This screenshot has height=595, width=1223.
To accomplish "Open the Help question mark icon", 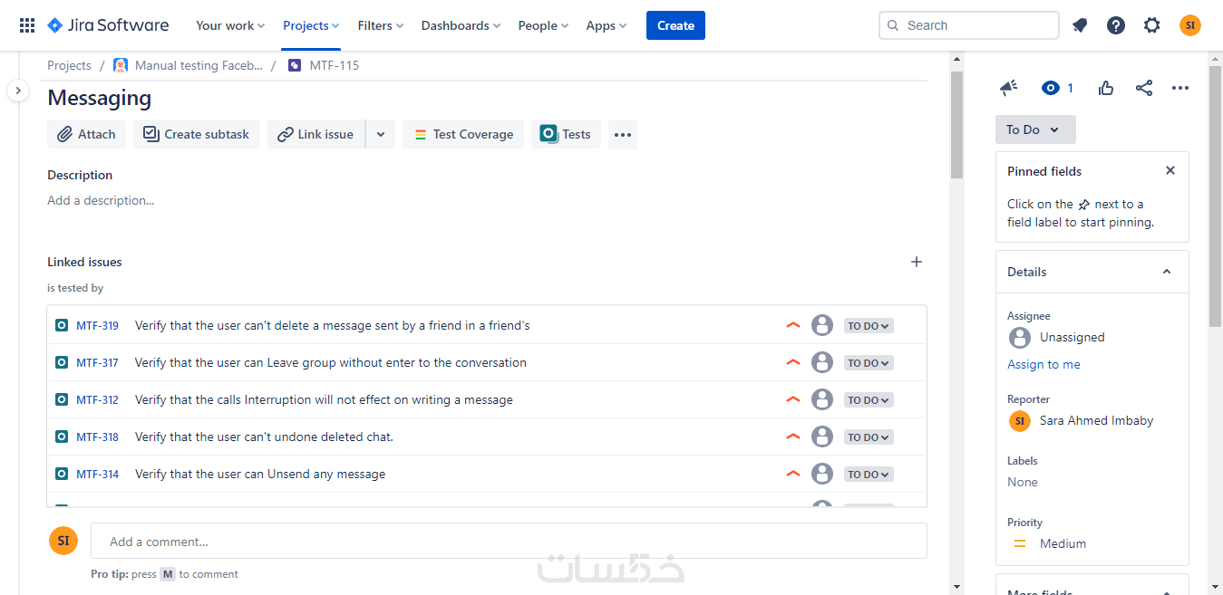I will [1116, 25].
